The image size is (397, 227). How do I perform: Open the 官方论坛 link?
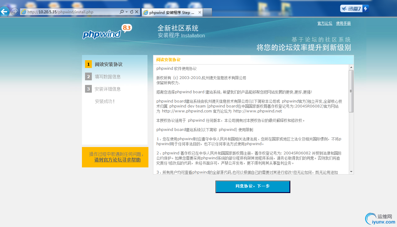(x=325, y=23)
